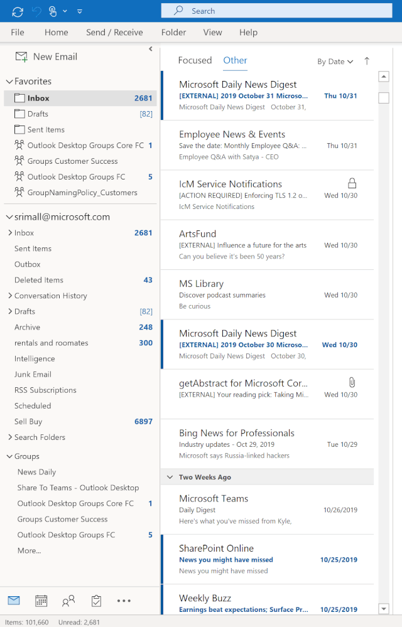The width and height of the screenshot is (402, 627).
Task: Switch to Calendar view icon
Action: [x=41, y=601]
